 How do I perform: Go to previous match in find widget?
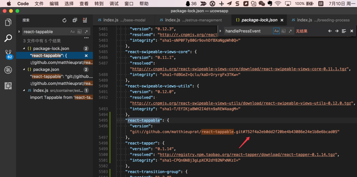click(x=330, y=31)
